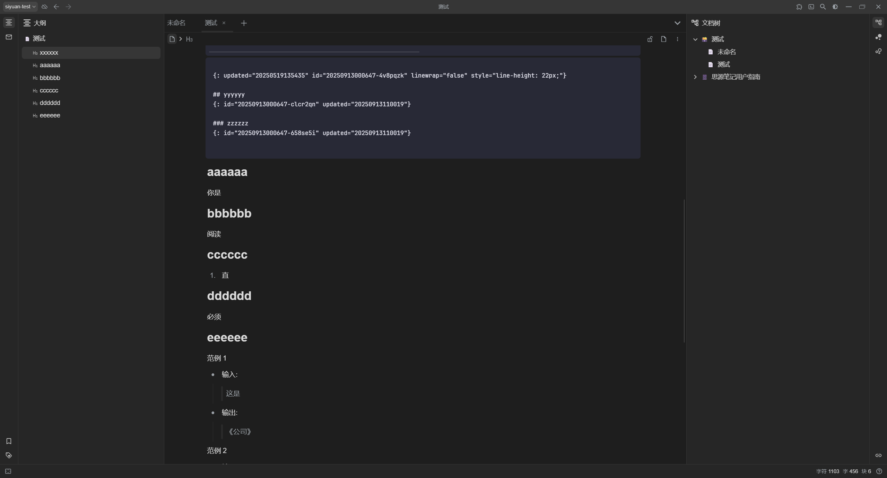Open the siyuan-test workspace dropdown

coord(20,7)
